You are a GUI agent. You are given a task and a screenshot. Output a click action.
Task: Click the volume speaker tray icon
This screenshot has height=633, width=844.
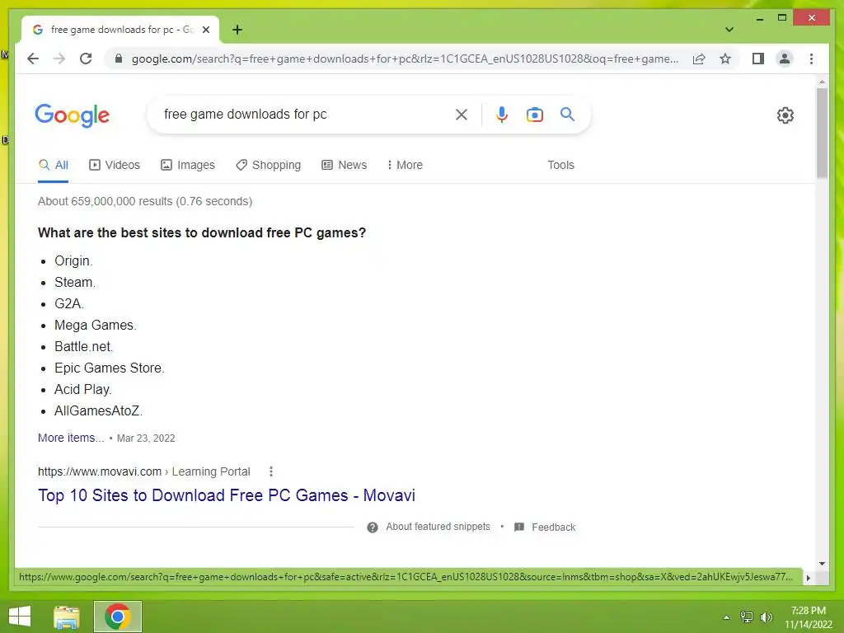tap(767, 617)
